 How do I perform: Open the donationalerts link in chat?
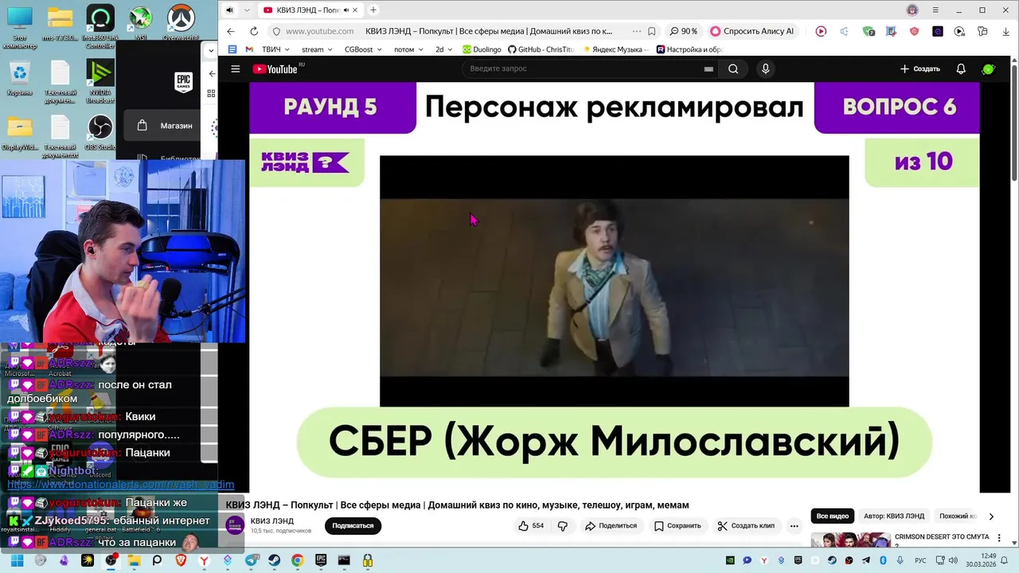pyautogui.click(x=121, y=484)
